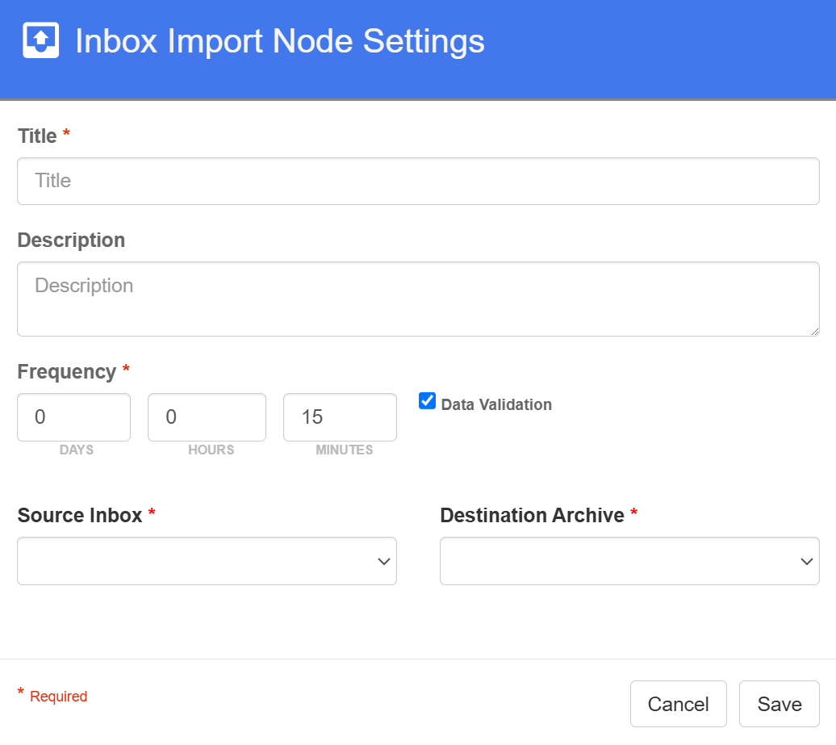This screenshot has width=836, height=745.
Task: Click the Inbox Import upload icon
Action: [40, 40]
